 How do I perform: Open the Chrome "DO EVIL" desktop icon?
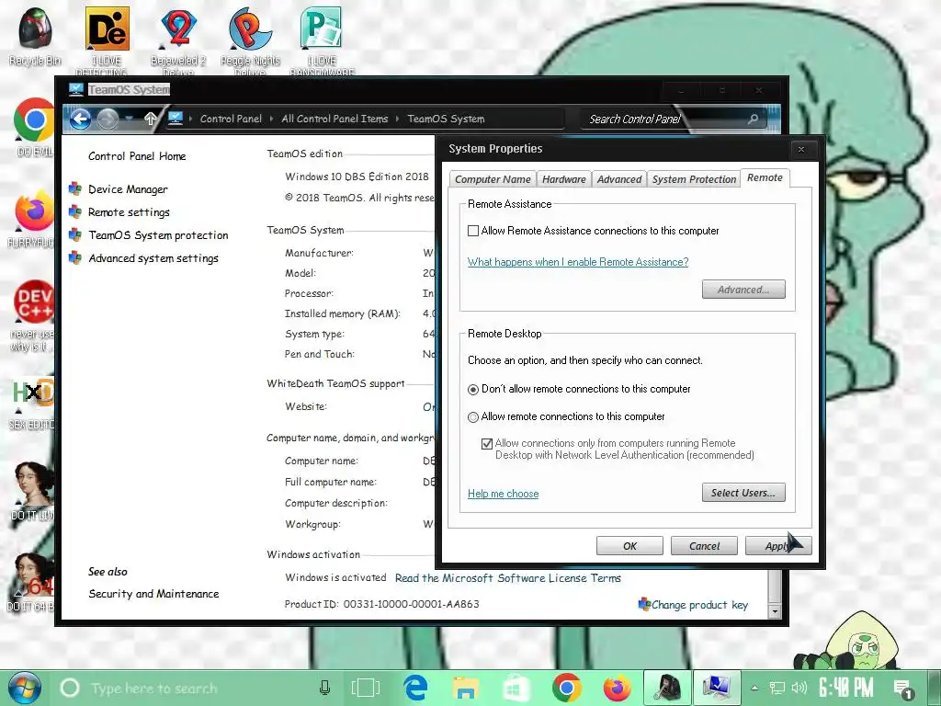point(34,127)
